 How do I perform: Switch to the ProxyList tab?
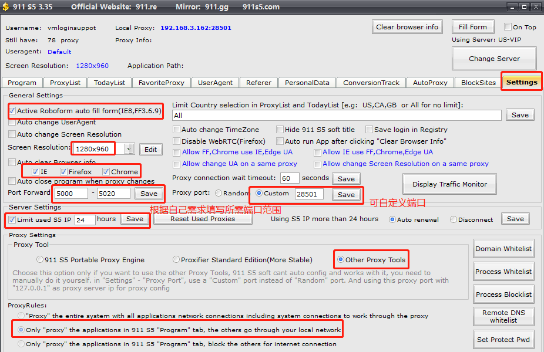pos(65,83)
